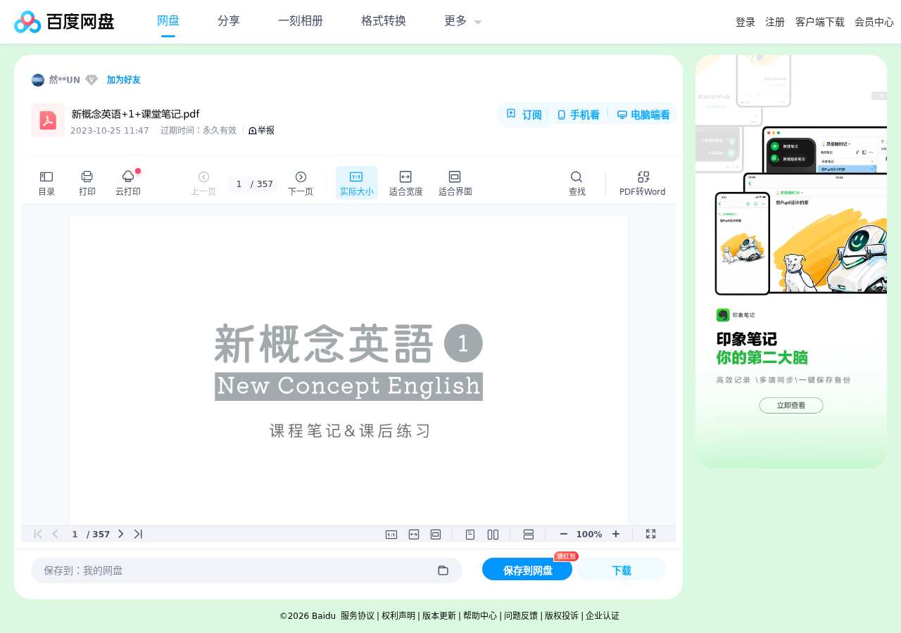Click previous page arrow in bottom bar
The width and height of the screenshot is (901, 633).
coord(56,534)
